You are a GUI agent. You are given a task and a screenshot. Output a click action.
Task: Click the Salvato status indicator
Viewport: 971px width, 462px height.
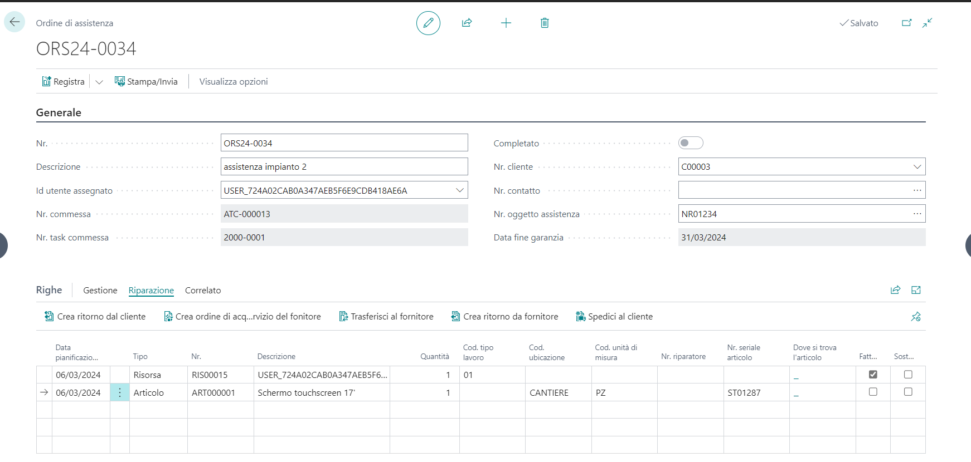click(859, 23)
